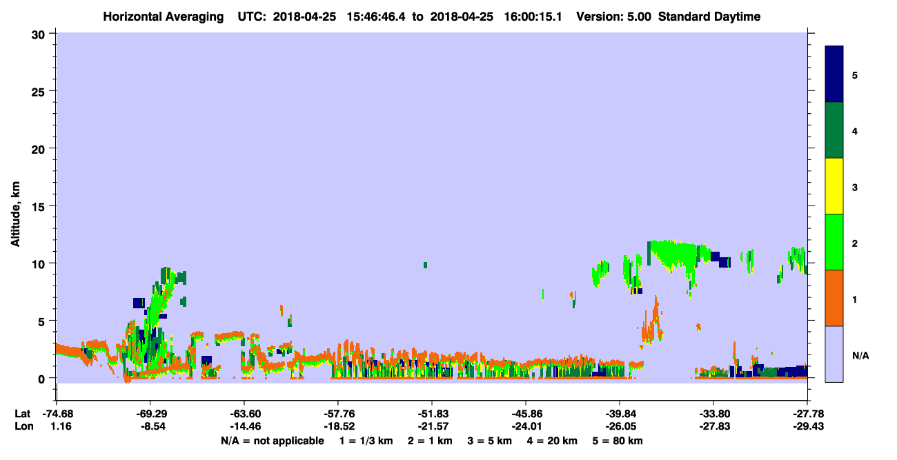Click the latitude value -27.78
The image size is (897, 460).
pyautogui.click(x=807, y=414)
